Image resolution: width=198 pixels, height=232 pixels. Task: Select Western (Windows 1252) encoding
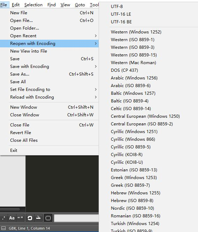coord(148,32)
